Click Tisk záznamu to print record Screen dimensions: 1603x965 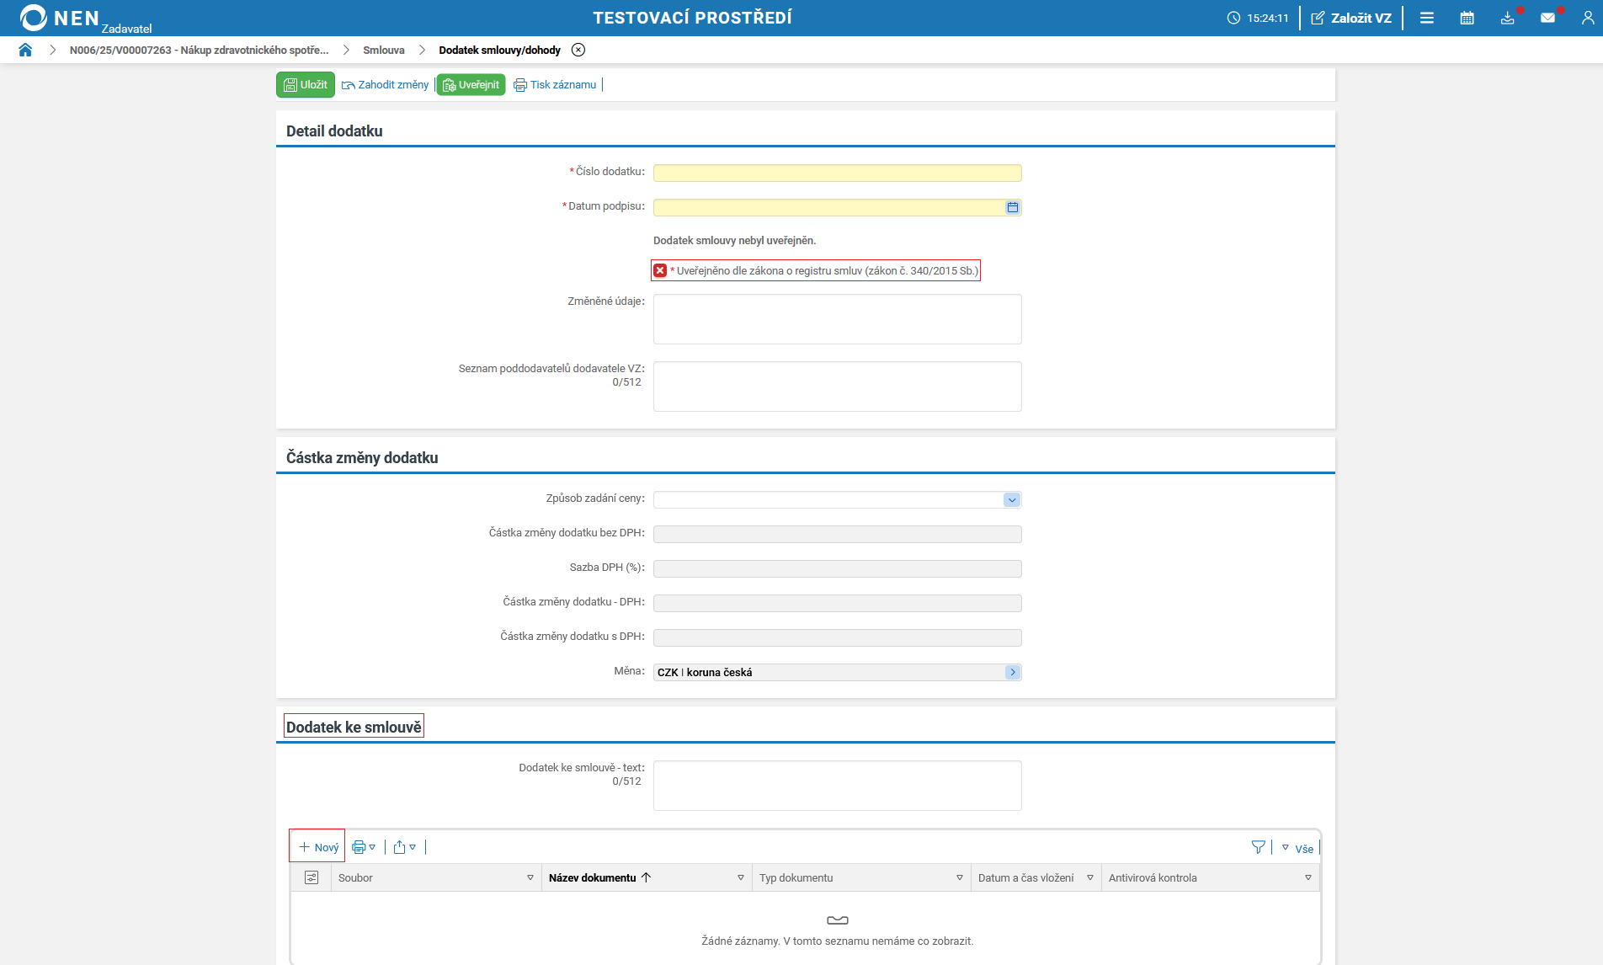coord(555,84)
